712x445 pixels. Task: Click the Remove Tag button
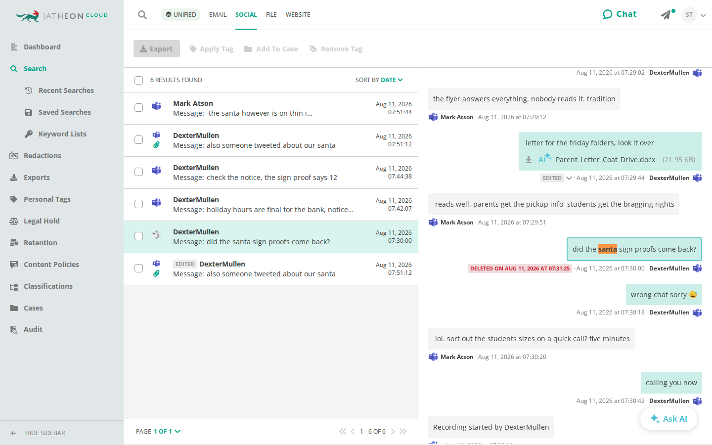click(x=336, y=49)
